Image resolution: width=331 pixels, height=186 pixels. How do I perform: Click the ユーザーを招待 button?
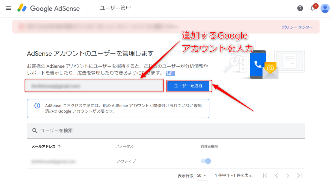188,86
